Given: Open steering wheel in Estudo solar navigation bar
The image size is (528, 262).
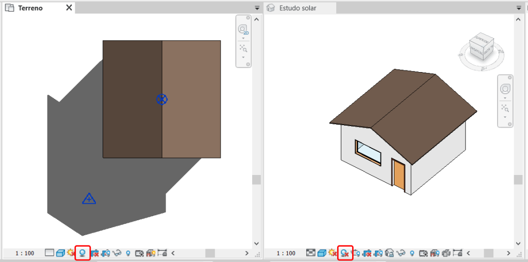Looking at the screenshot, I should click(505, 88).
